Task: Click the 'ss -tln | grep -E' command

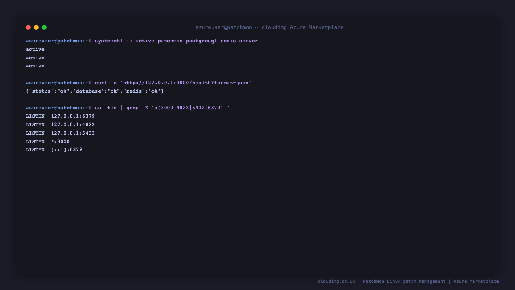Action: click(x=162, y=108)
